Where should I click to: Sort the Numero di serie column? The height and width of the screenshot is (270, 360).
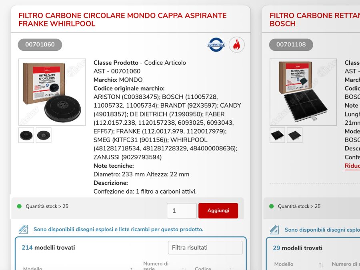184,268
